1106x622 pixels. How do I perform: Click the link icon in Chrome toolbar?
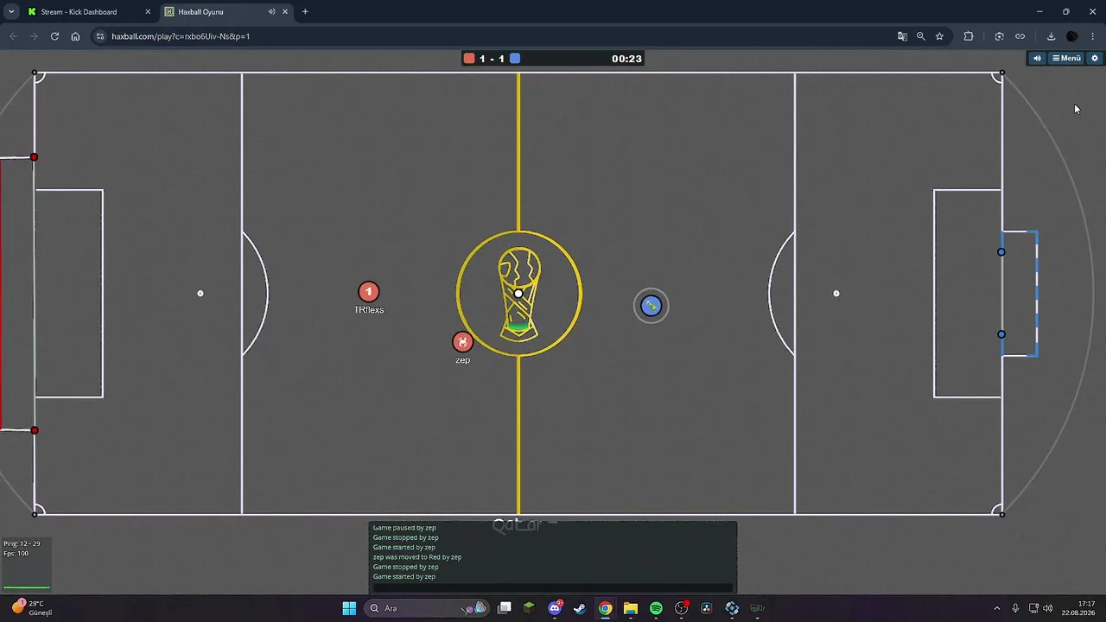[x=1020, y=36]
